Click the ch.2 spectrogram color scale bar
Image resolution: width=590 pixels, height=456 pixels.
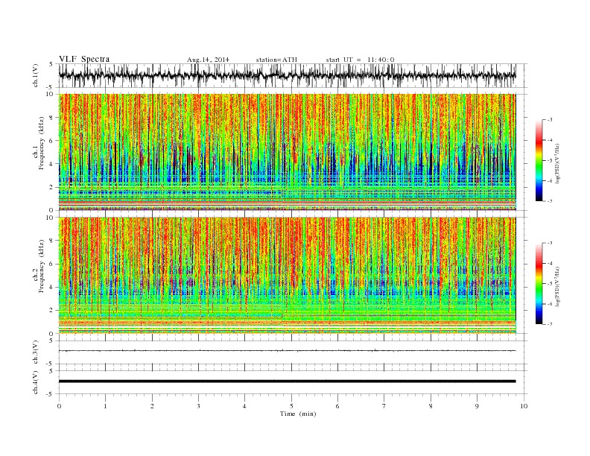coord(539,283)
